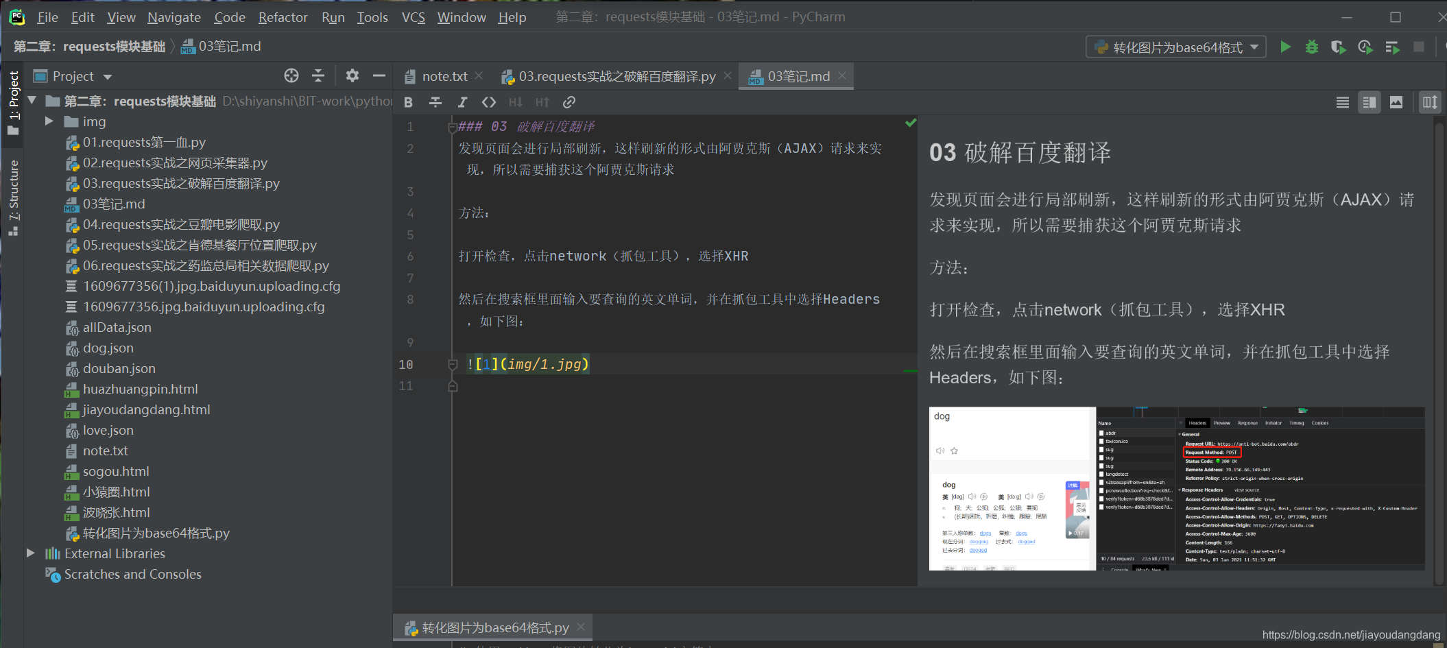Collapse the 第二章: requests模块基础 folder
Screen dimensions: 1447x648
[32, 100]
